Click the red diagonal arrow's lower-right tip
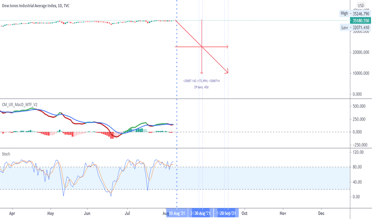 227,72
